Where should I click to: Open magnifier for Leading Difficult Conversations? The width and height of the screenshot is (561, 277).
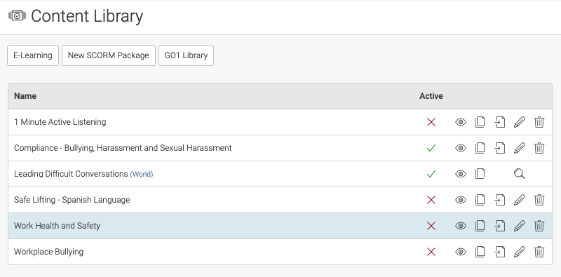coord(520,174)
